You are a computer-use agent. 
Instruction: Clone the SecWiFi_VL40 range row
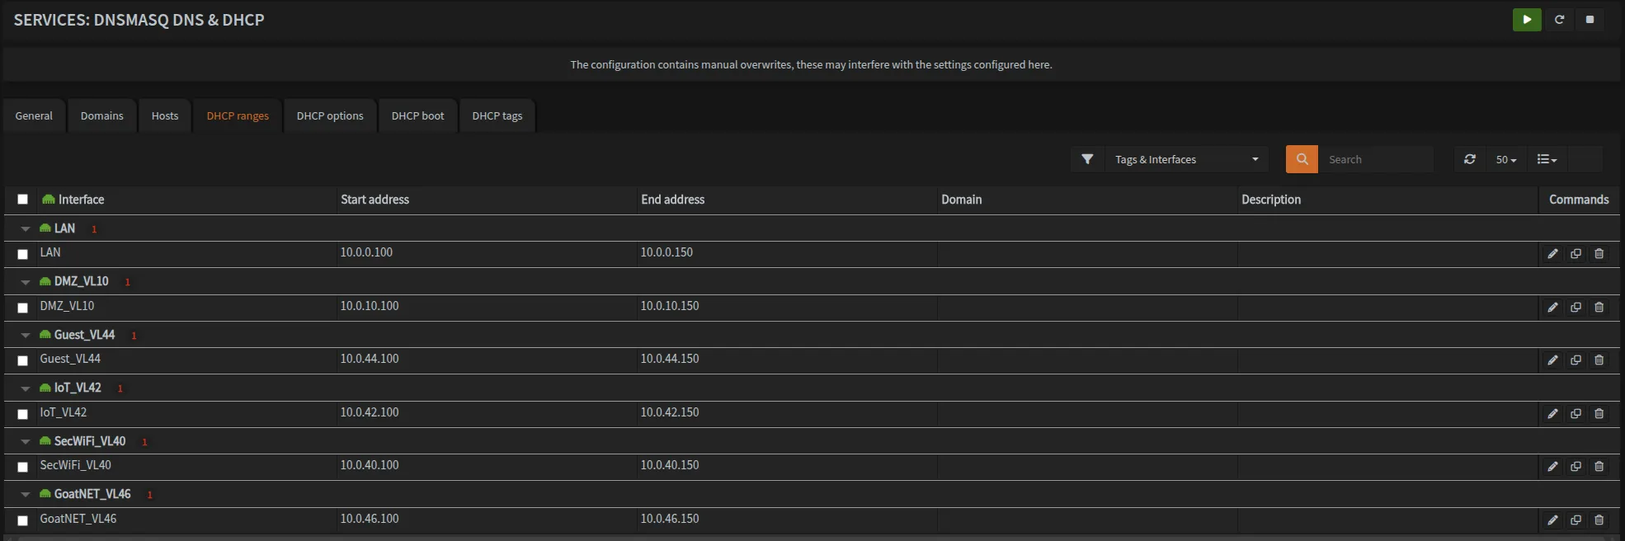[x=1576, y=467]
